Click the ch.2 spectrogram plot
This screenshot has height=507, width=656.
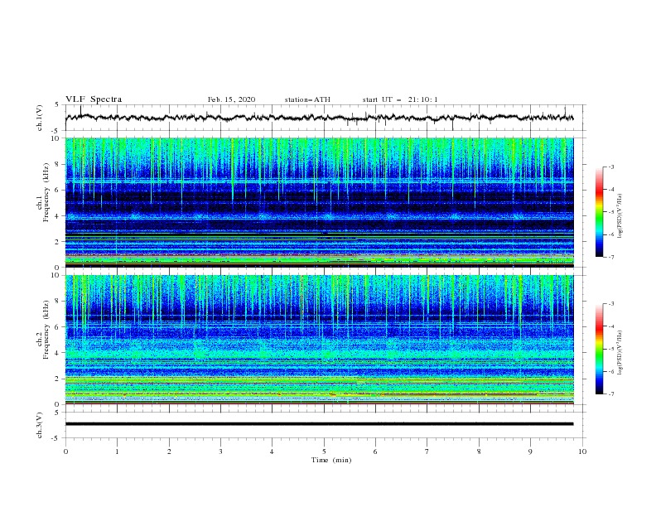319,340
